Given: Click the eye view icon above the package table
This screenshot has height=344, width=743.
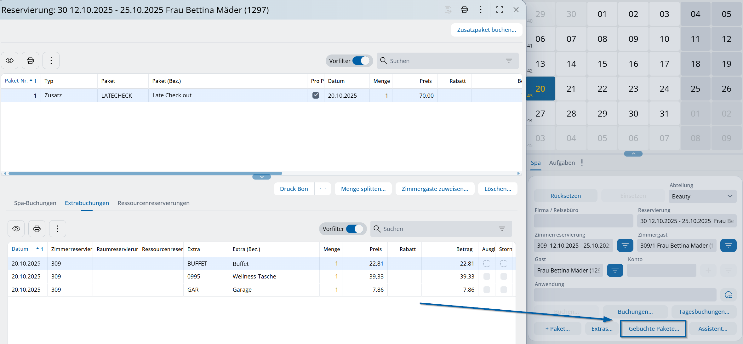Looking at the screenshot, I should [10, 60].
